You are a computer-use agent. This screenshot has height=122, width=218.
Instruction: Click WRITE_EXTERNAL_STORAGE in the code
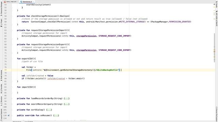[x=131, y=22]
